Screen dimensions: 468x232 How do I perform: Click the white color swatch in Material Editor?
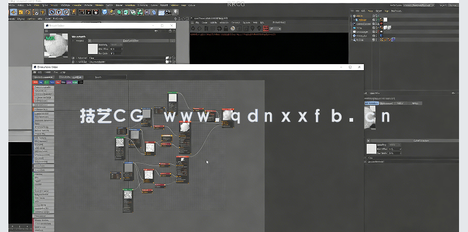click(x=93, y=49)
